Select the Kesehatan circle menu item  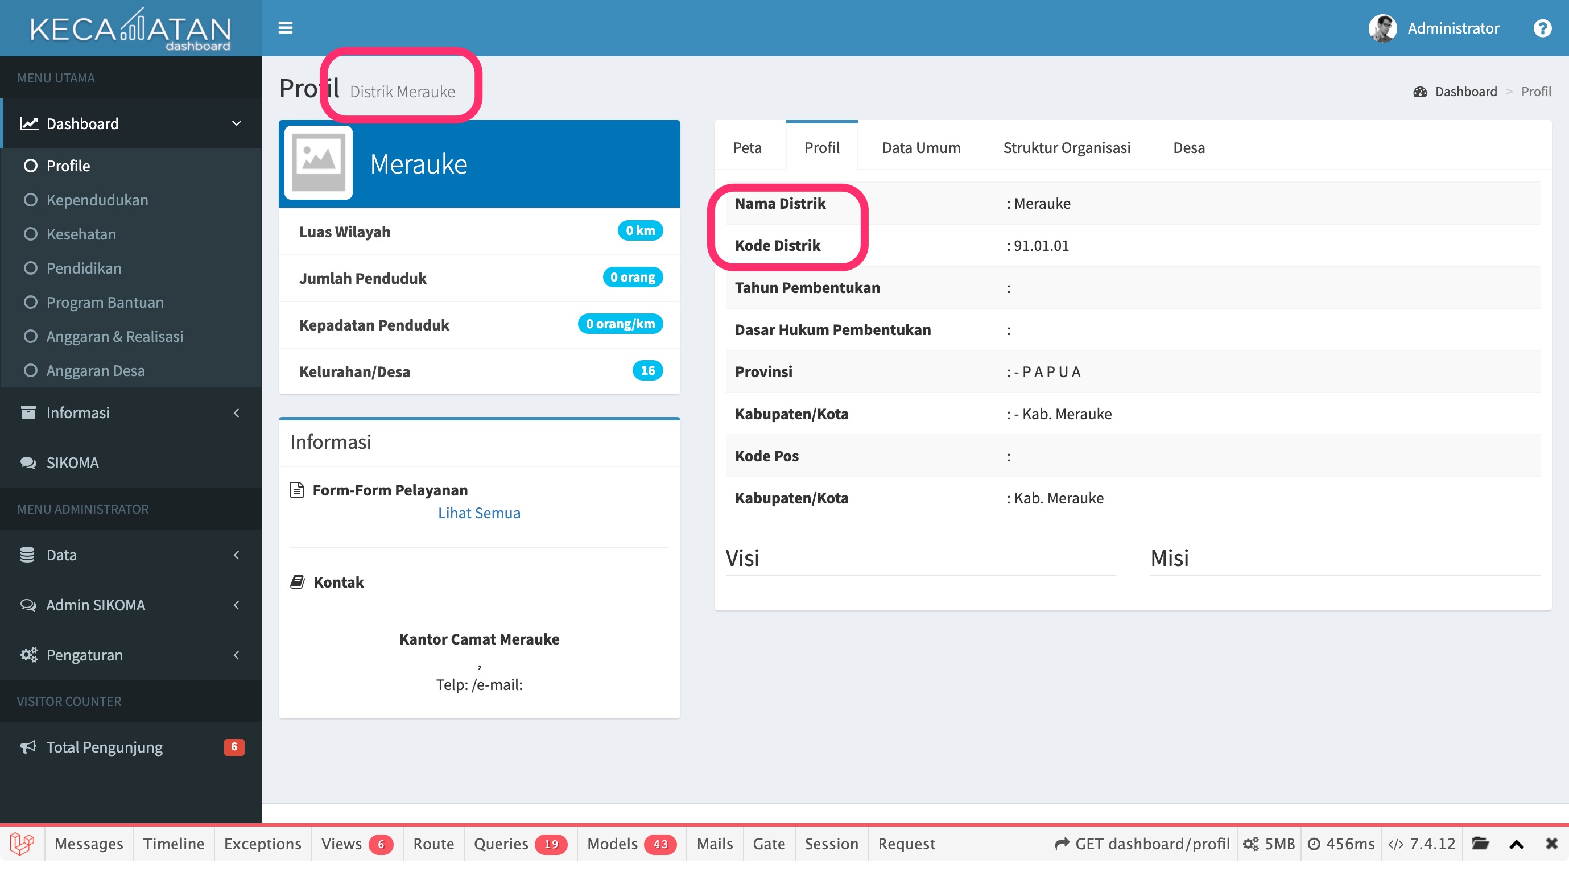(81, 234)
